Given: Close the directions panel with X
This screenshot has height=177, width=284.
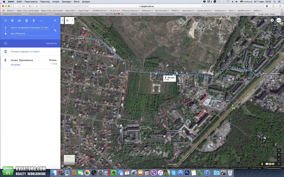Looking at the screenshot, I should coord(55,21).
